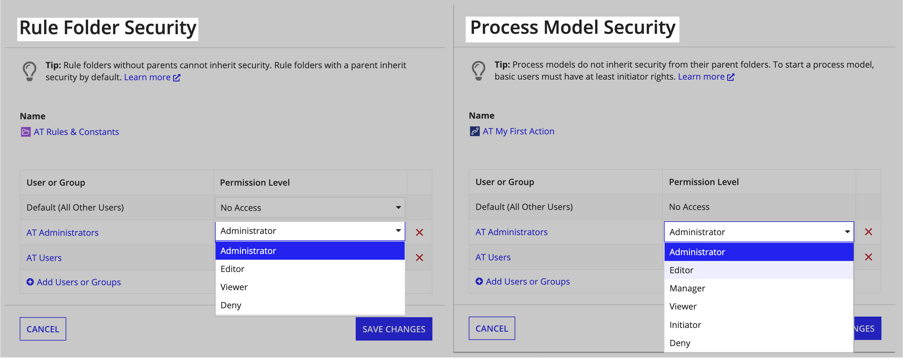Click No Access value in Process Model table
Screen dimensions: 903x359
point(689,207)
